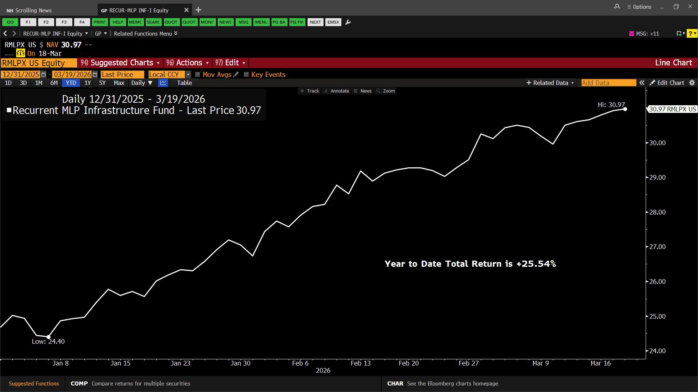The width and height of the screenshot is (698, 392).
Task: Toggle the Key Events checkbox
Action: 246,74
